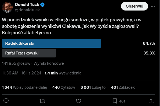Open the @donaldtusk handle link

click(x=27, y=10)
